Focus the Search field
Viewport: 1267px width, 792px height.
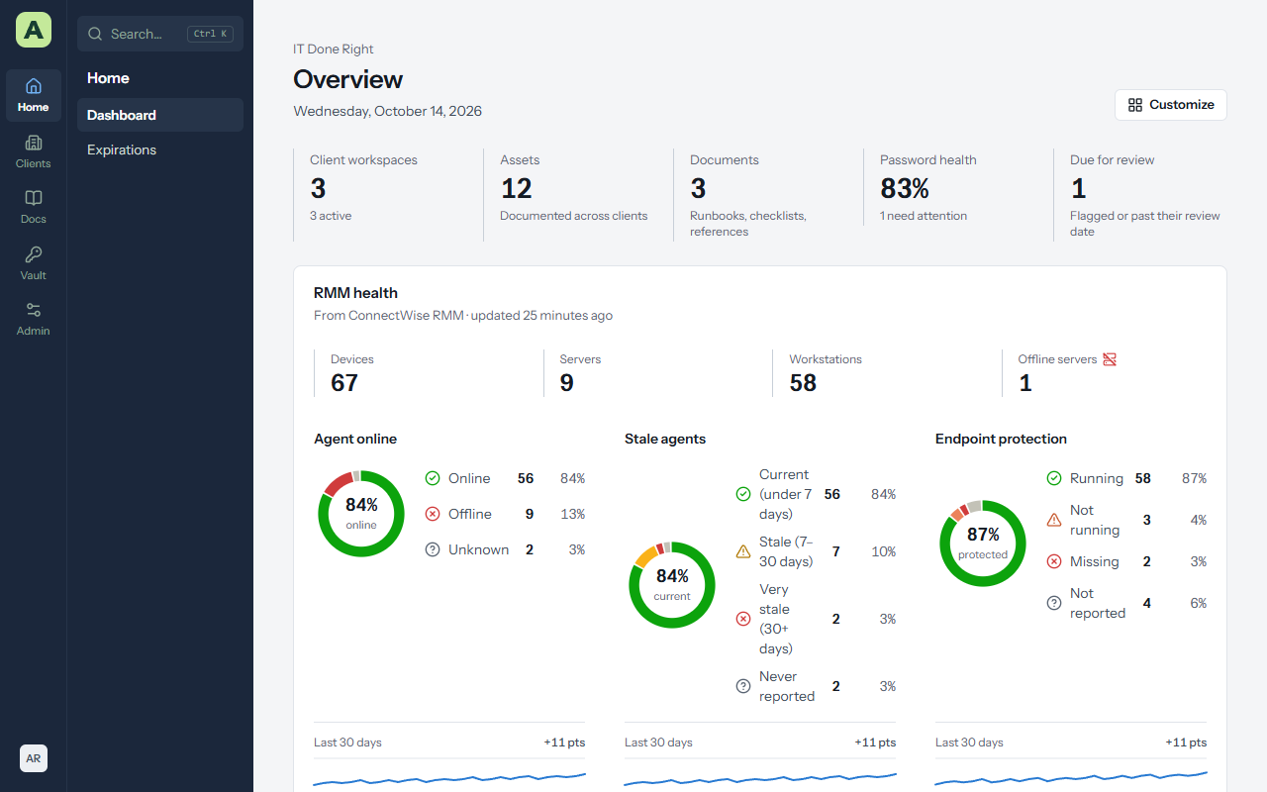160,34
